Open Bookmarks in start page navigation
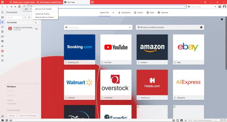Screen dimensions: 227x122 (x=125, y=12)
